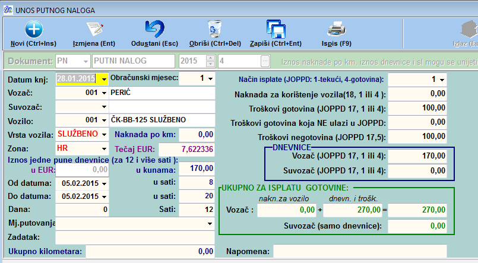This screenshot has width=478, height=263.
Task: Expand the Suvozač dropdown
Action: coord(105,107)
